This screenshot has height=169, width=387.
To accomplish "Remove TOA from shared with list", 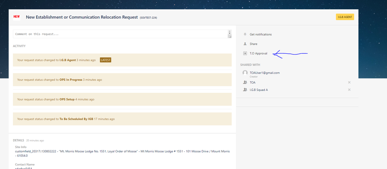I will 349,82.
